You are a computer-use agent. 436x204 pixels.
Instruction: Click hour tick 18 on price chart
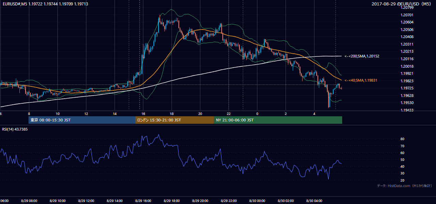coord(172,114)
